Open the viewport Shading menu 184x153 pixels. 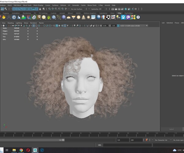point(10,23)
